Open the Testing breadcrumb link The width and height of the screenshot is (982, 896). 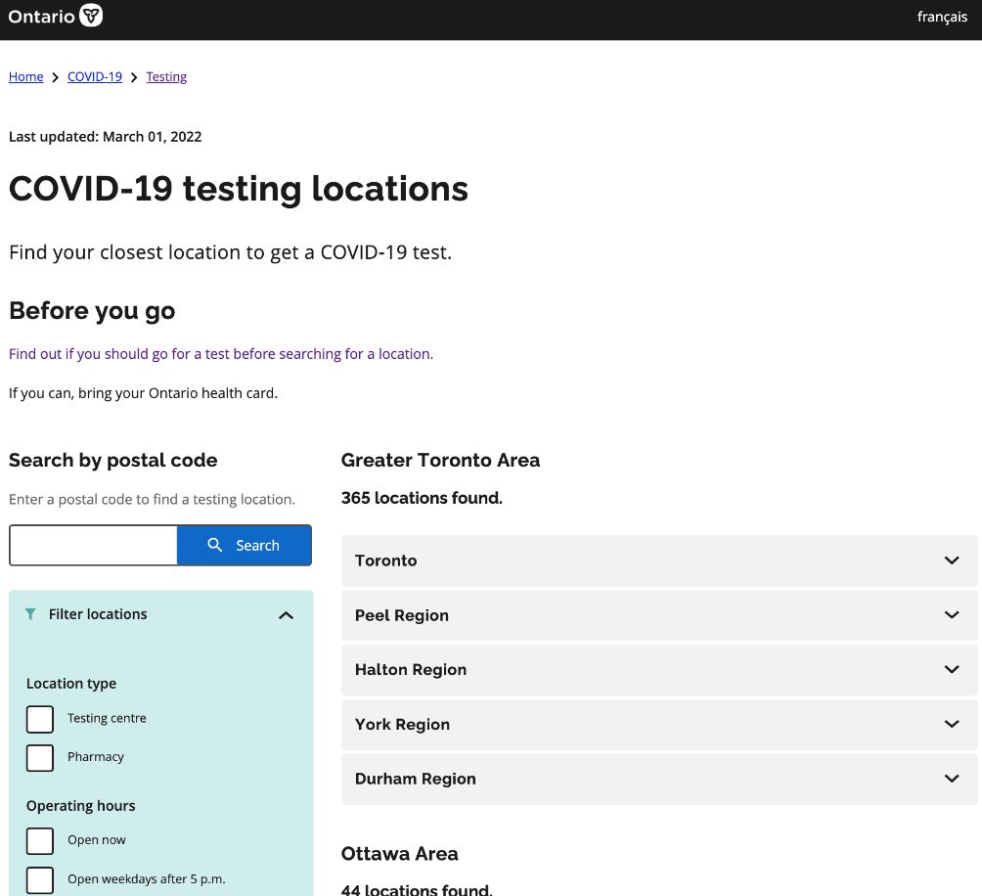166,76
